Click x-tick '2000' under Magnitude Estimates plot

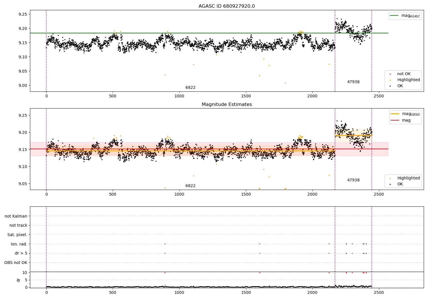coord(312,194)
